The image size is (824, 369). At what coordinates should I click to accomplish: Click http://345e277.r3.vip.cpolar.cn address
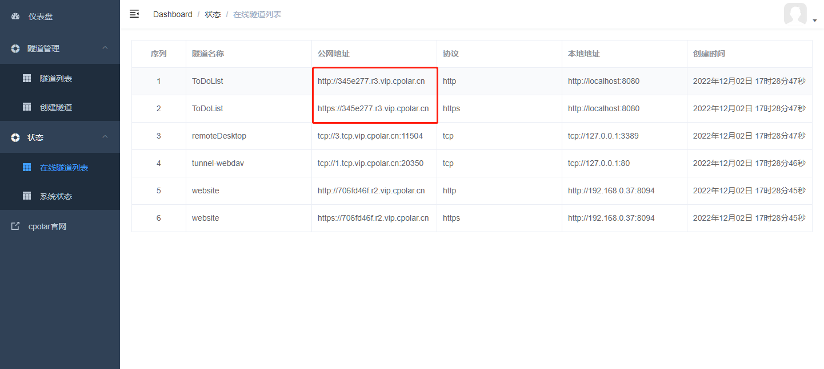coord(371,81)
